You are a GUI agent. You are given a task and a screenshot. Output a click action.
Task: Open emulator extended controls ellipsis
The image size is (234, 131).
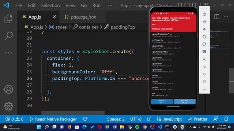(x=204, y=89)
